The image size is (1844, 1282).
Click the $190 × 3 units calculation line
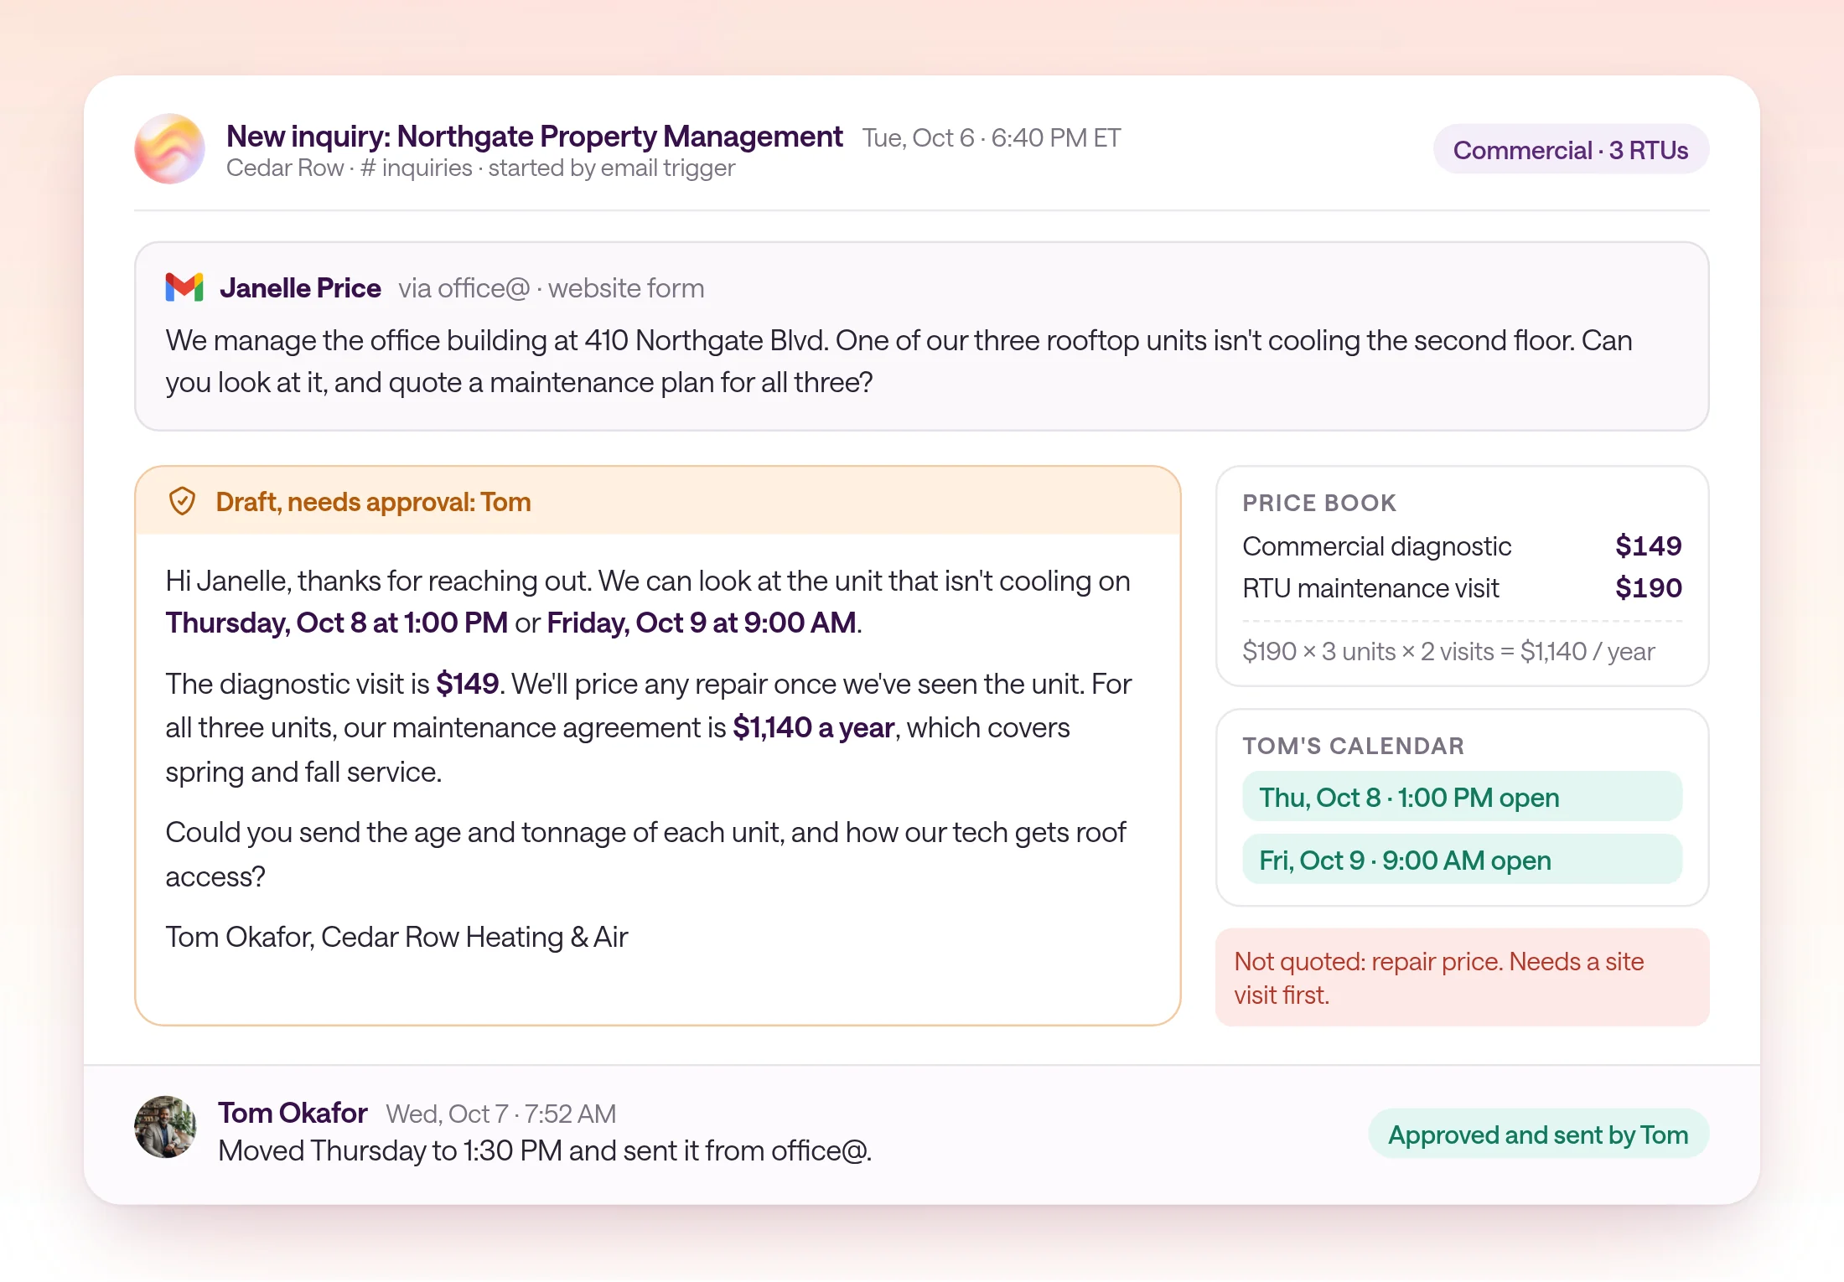point(1448,651)
